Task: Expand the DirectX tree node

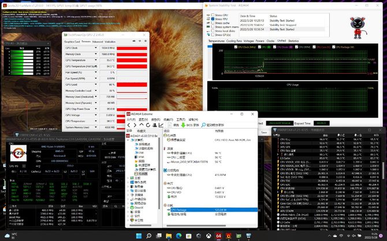Action: click(x=129, y=206)
